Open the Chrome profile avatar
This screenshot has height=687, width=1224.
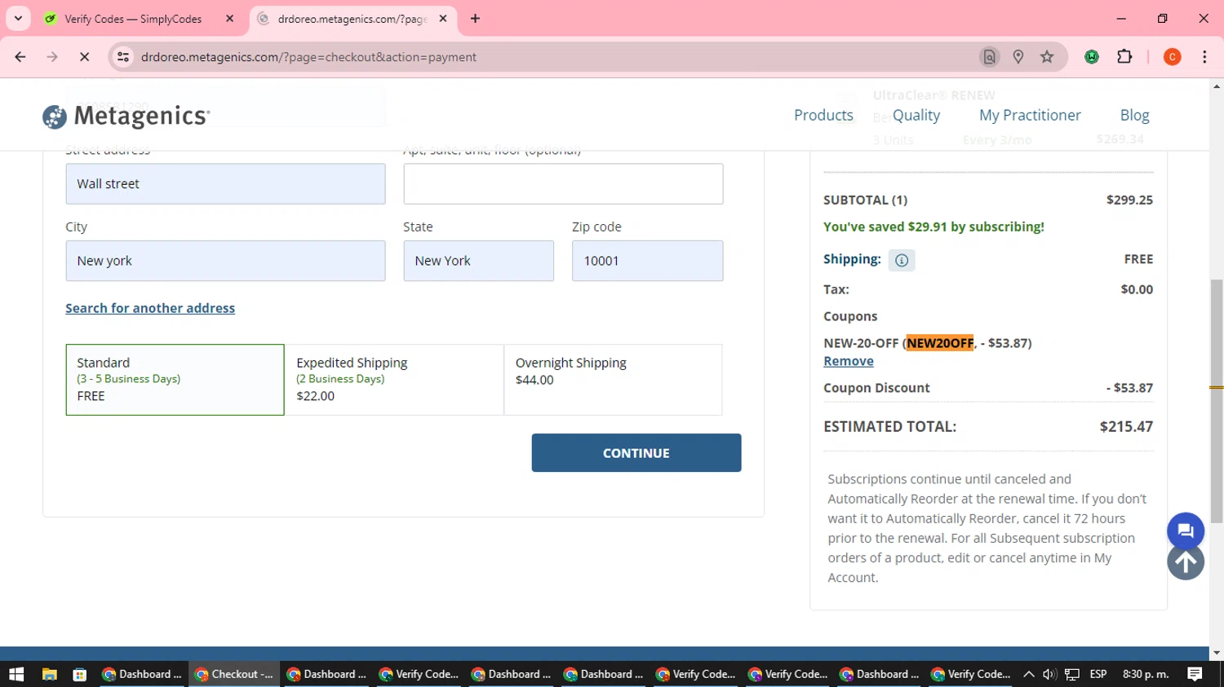[1173, 57]
